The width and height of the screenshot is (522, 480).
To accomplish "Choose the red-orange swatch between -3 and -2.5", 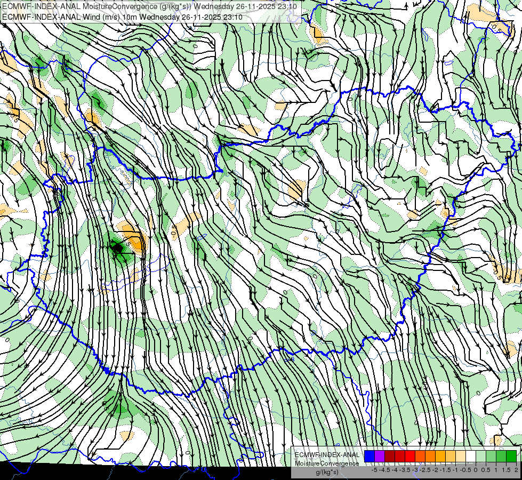I will [420, 457].
